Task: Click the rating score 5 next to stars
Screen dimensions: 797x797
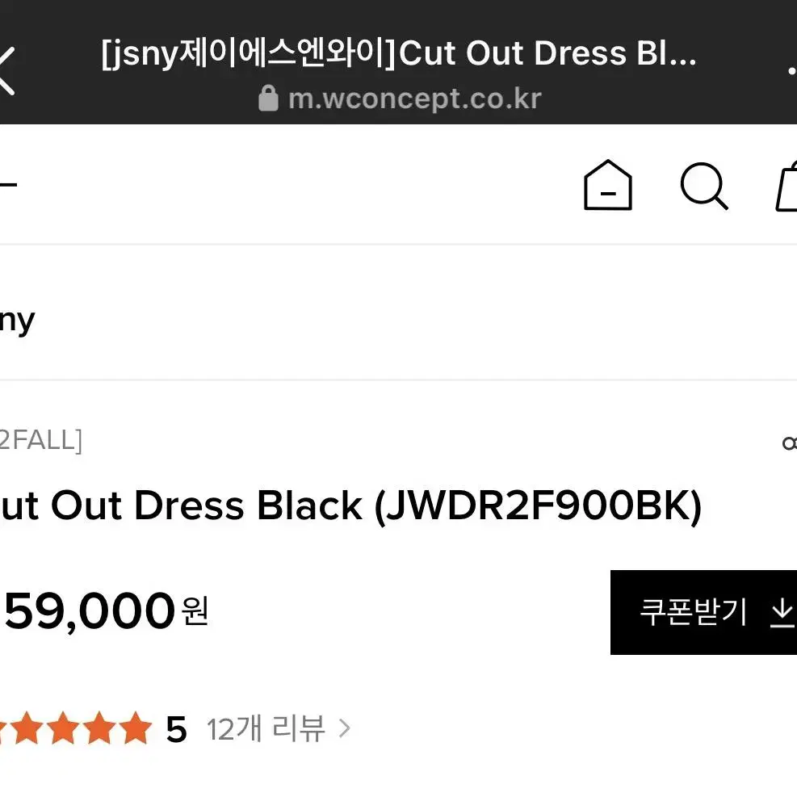Action: click(176, 729)
